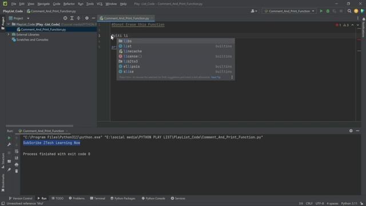
Task: Click the Select Opened File target icon
Action: coord(65,18)
